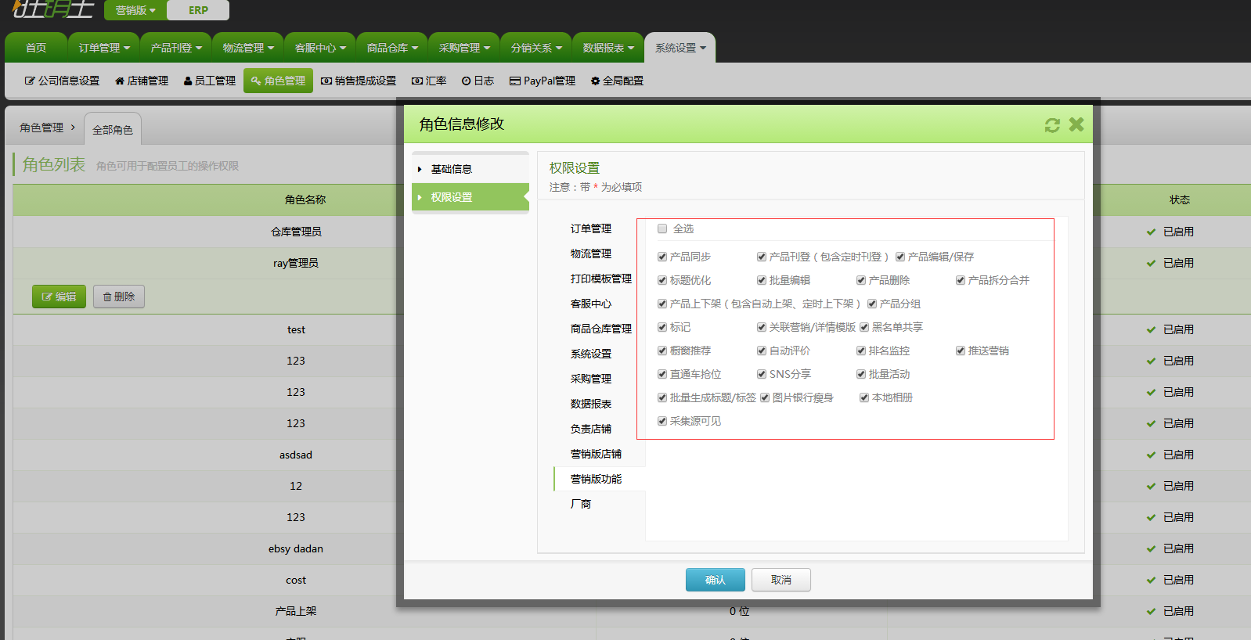Click 编辑 button for ray管理员
The height and width of the screenshot is (640, 1251).
[x=59, y=297]
